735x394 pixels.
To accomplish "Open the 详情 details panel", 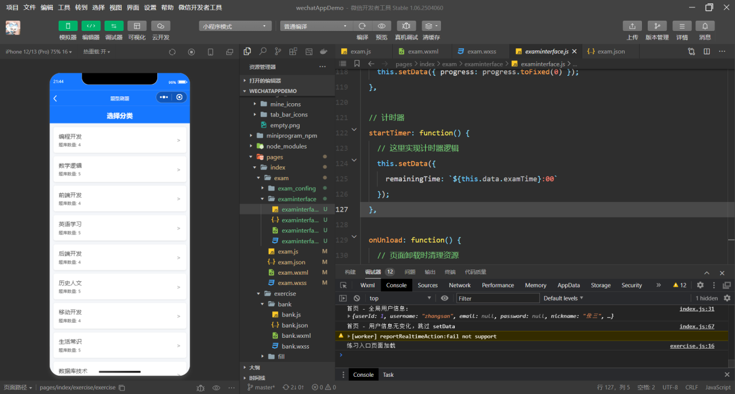I will [682, 26].
